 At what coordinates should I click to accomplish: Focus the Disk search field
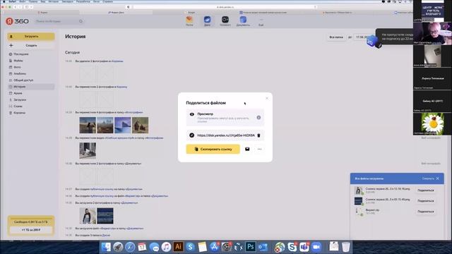59,21
